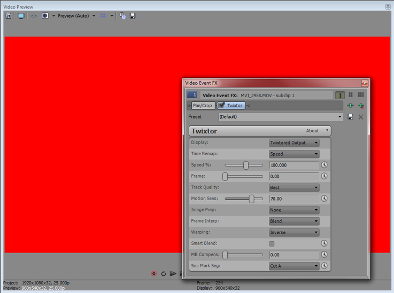Select the Pan/Crop chain item
Image resolution: width=394 pixels, height=293 pixels.
203,106
